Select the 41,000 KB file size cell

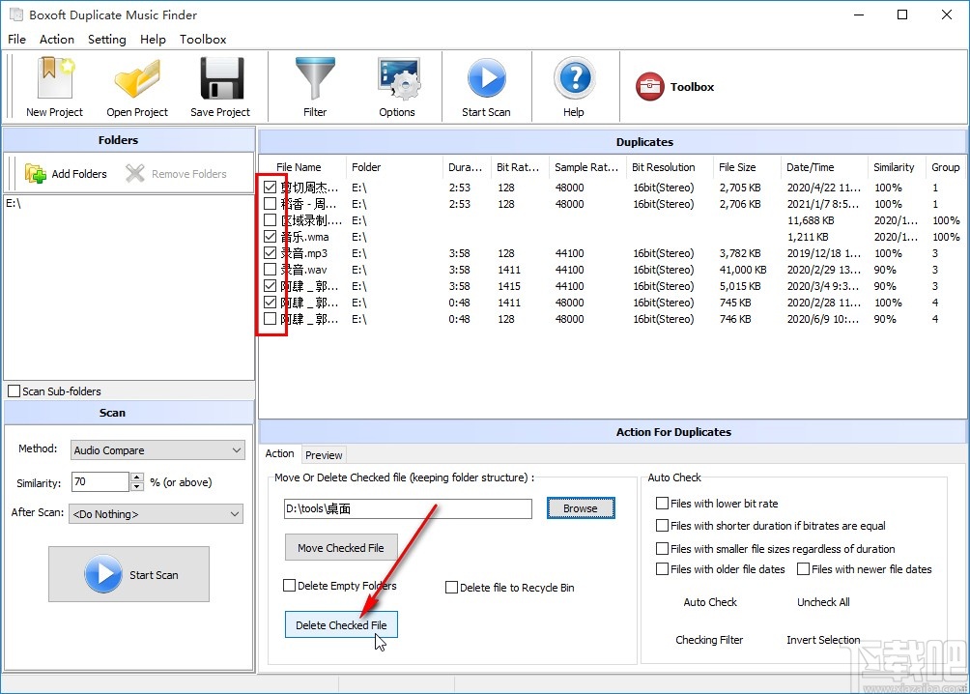click(x=742, y=270)
